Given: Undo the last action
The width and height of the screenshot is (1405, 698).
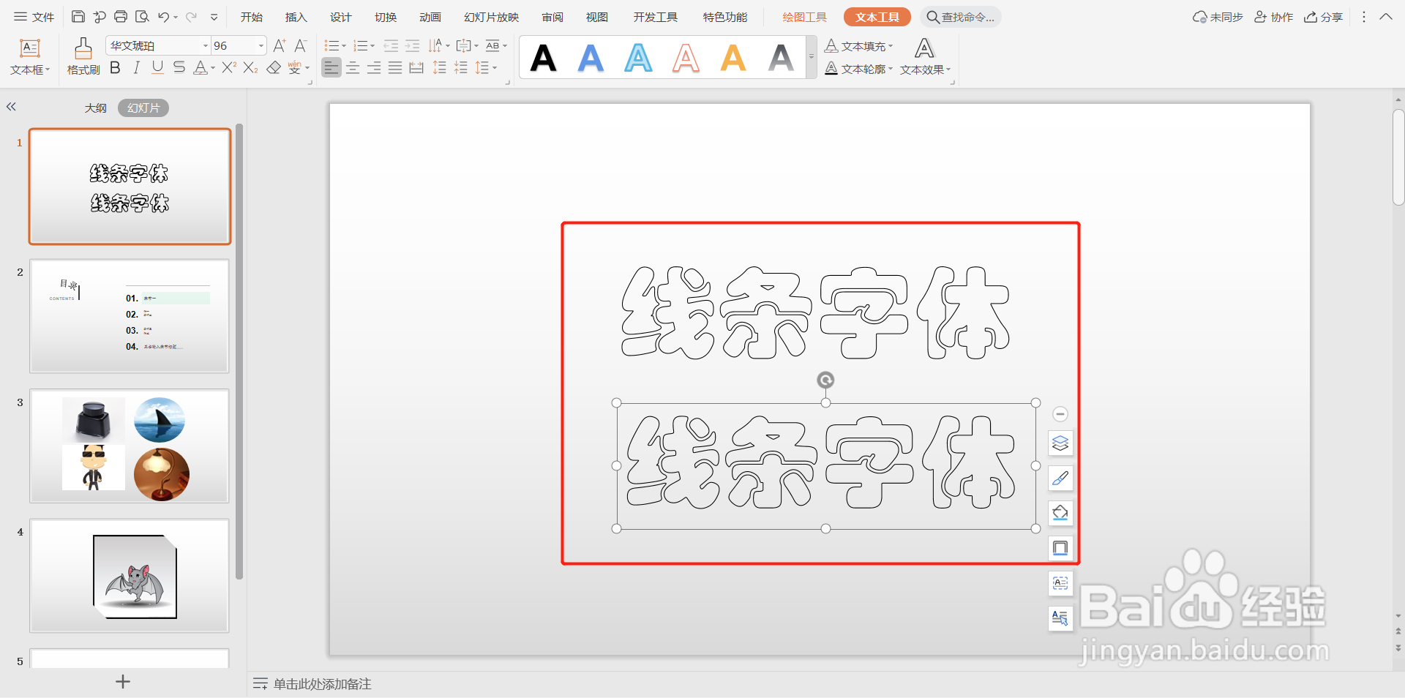Looking at the screenshot, I should tap(163, 17).
